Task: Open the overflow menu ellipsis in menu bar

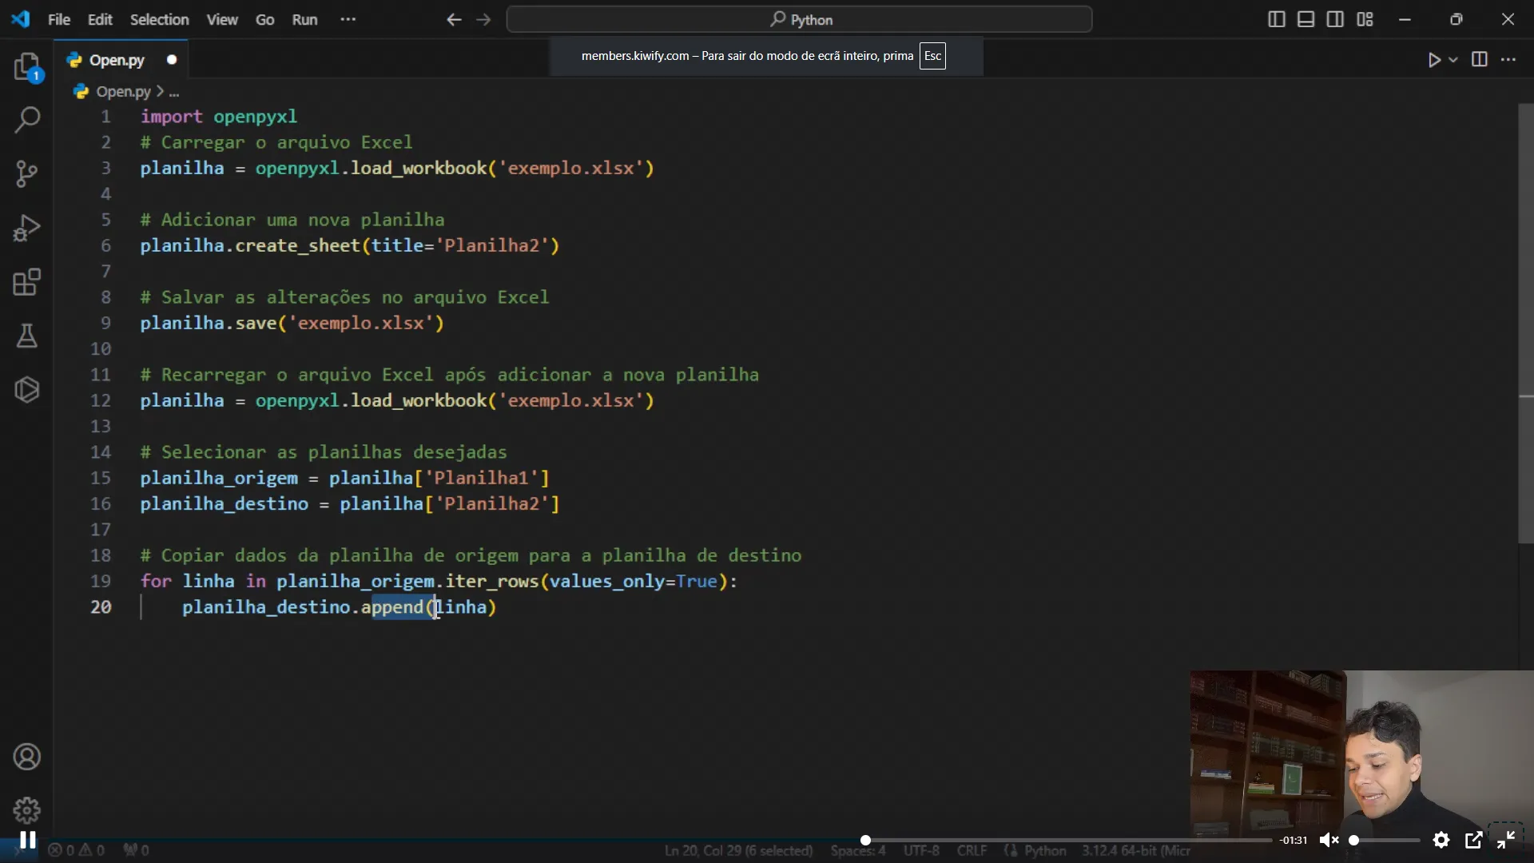Action: tap(348, 19)
